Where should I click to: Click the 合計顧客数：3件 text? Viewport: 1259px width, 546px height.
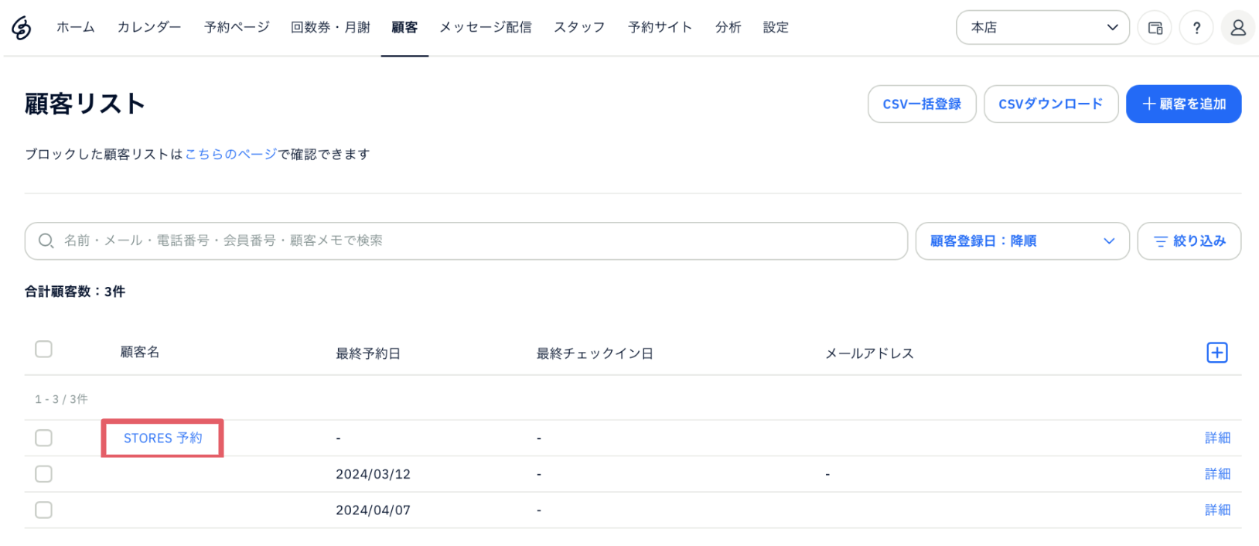point(75,292)
